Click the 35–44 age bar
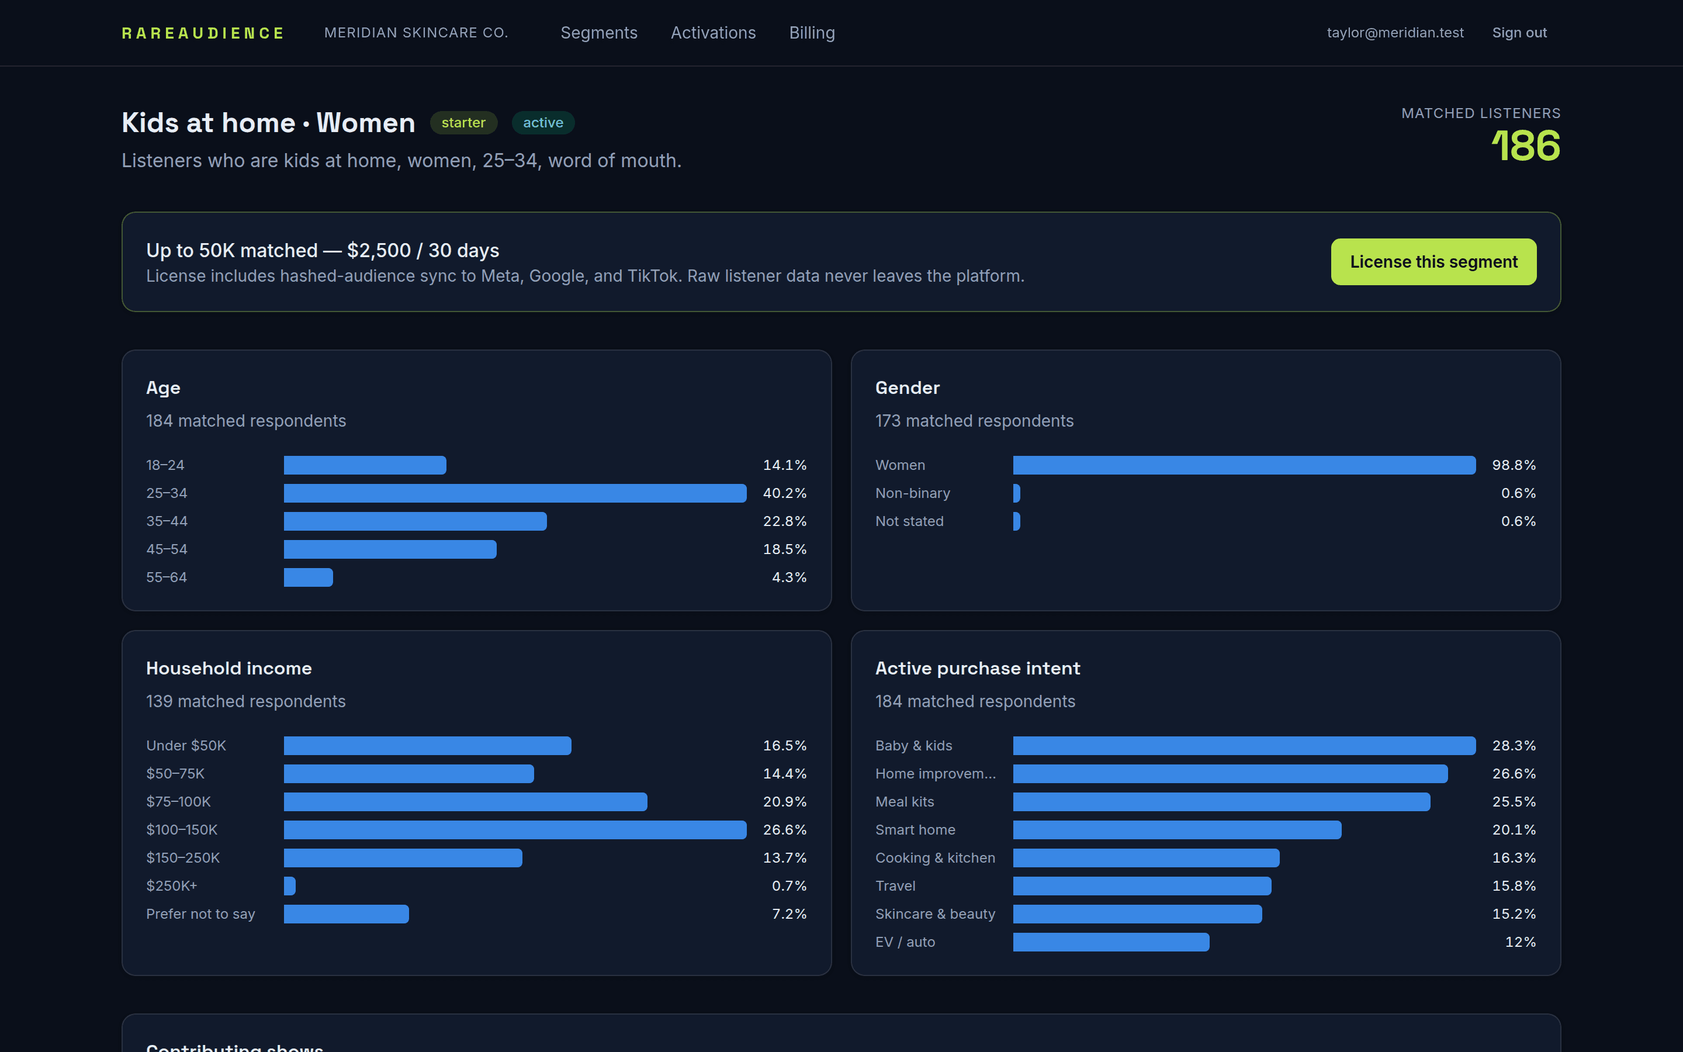The width and height of the screenshot is (1683, 1052). [415, 521]
